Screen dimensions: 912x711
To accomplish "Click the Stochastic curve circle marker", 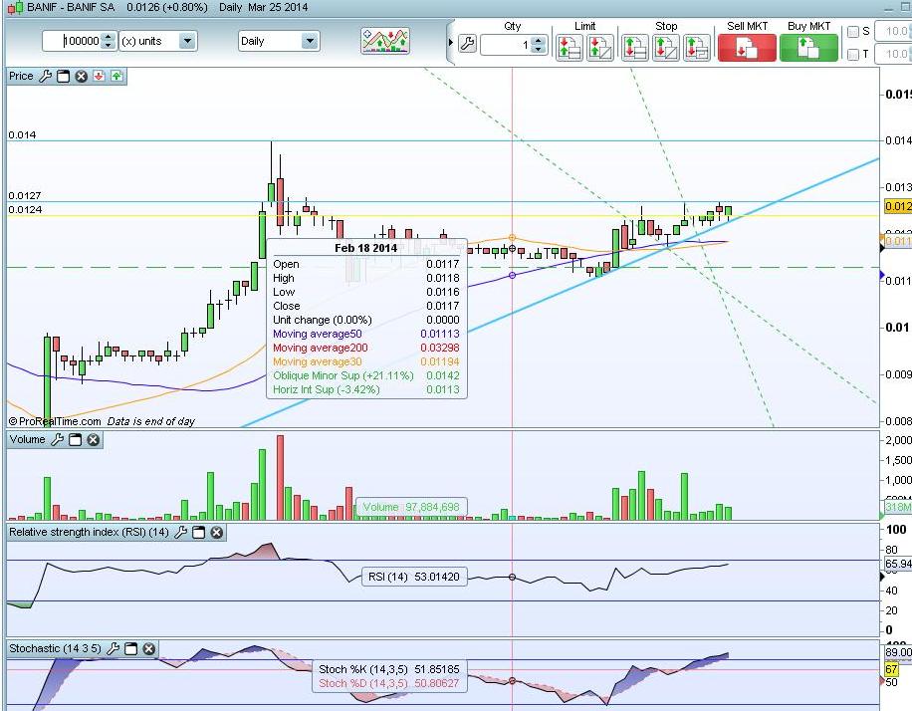I will 512,681.
